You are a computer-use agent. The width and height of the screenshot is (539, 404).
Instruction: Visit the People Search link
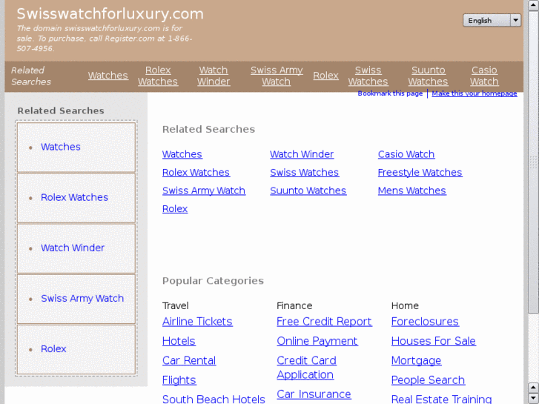(428, 380)
